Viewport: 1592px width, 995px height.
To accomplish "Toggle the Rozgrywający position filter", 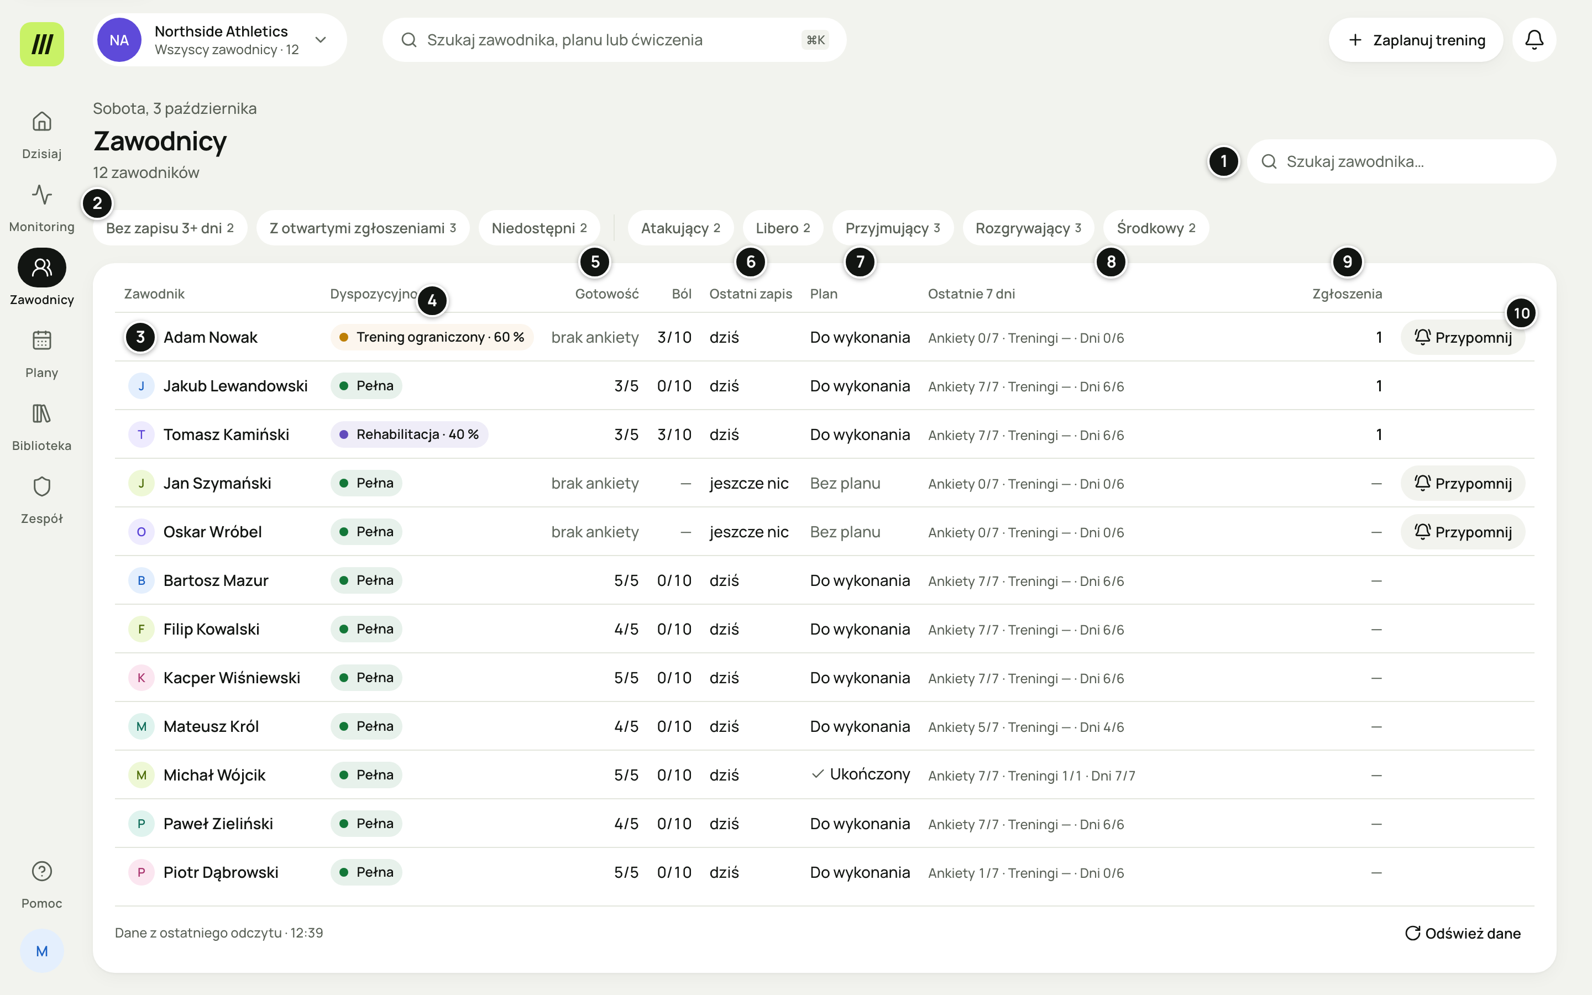I will (x=1028, y=228).
